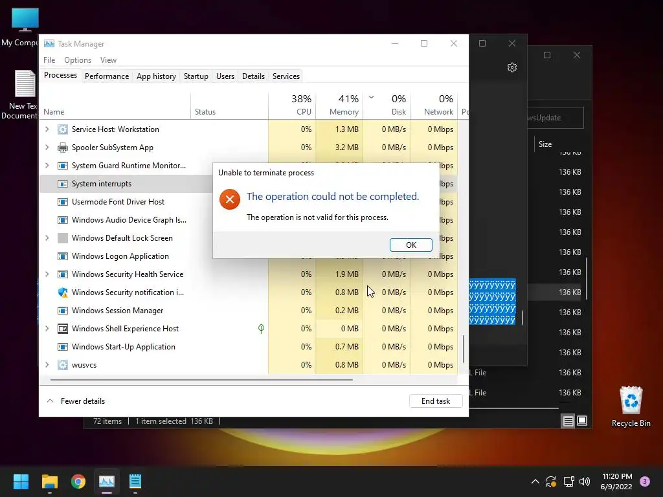Click OK in the error dialog
The image size is (663, 497).
point(410,245)
